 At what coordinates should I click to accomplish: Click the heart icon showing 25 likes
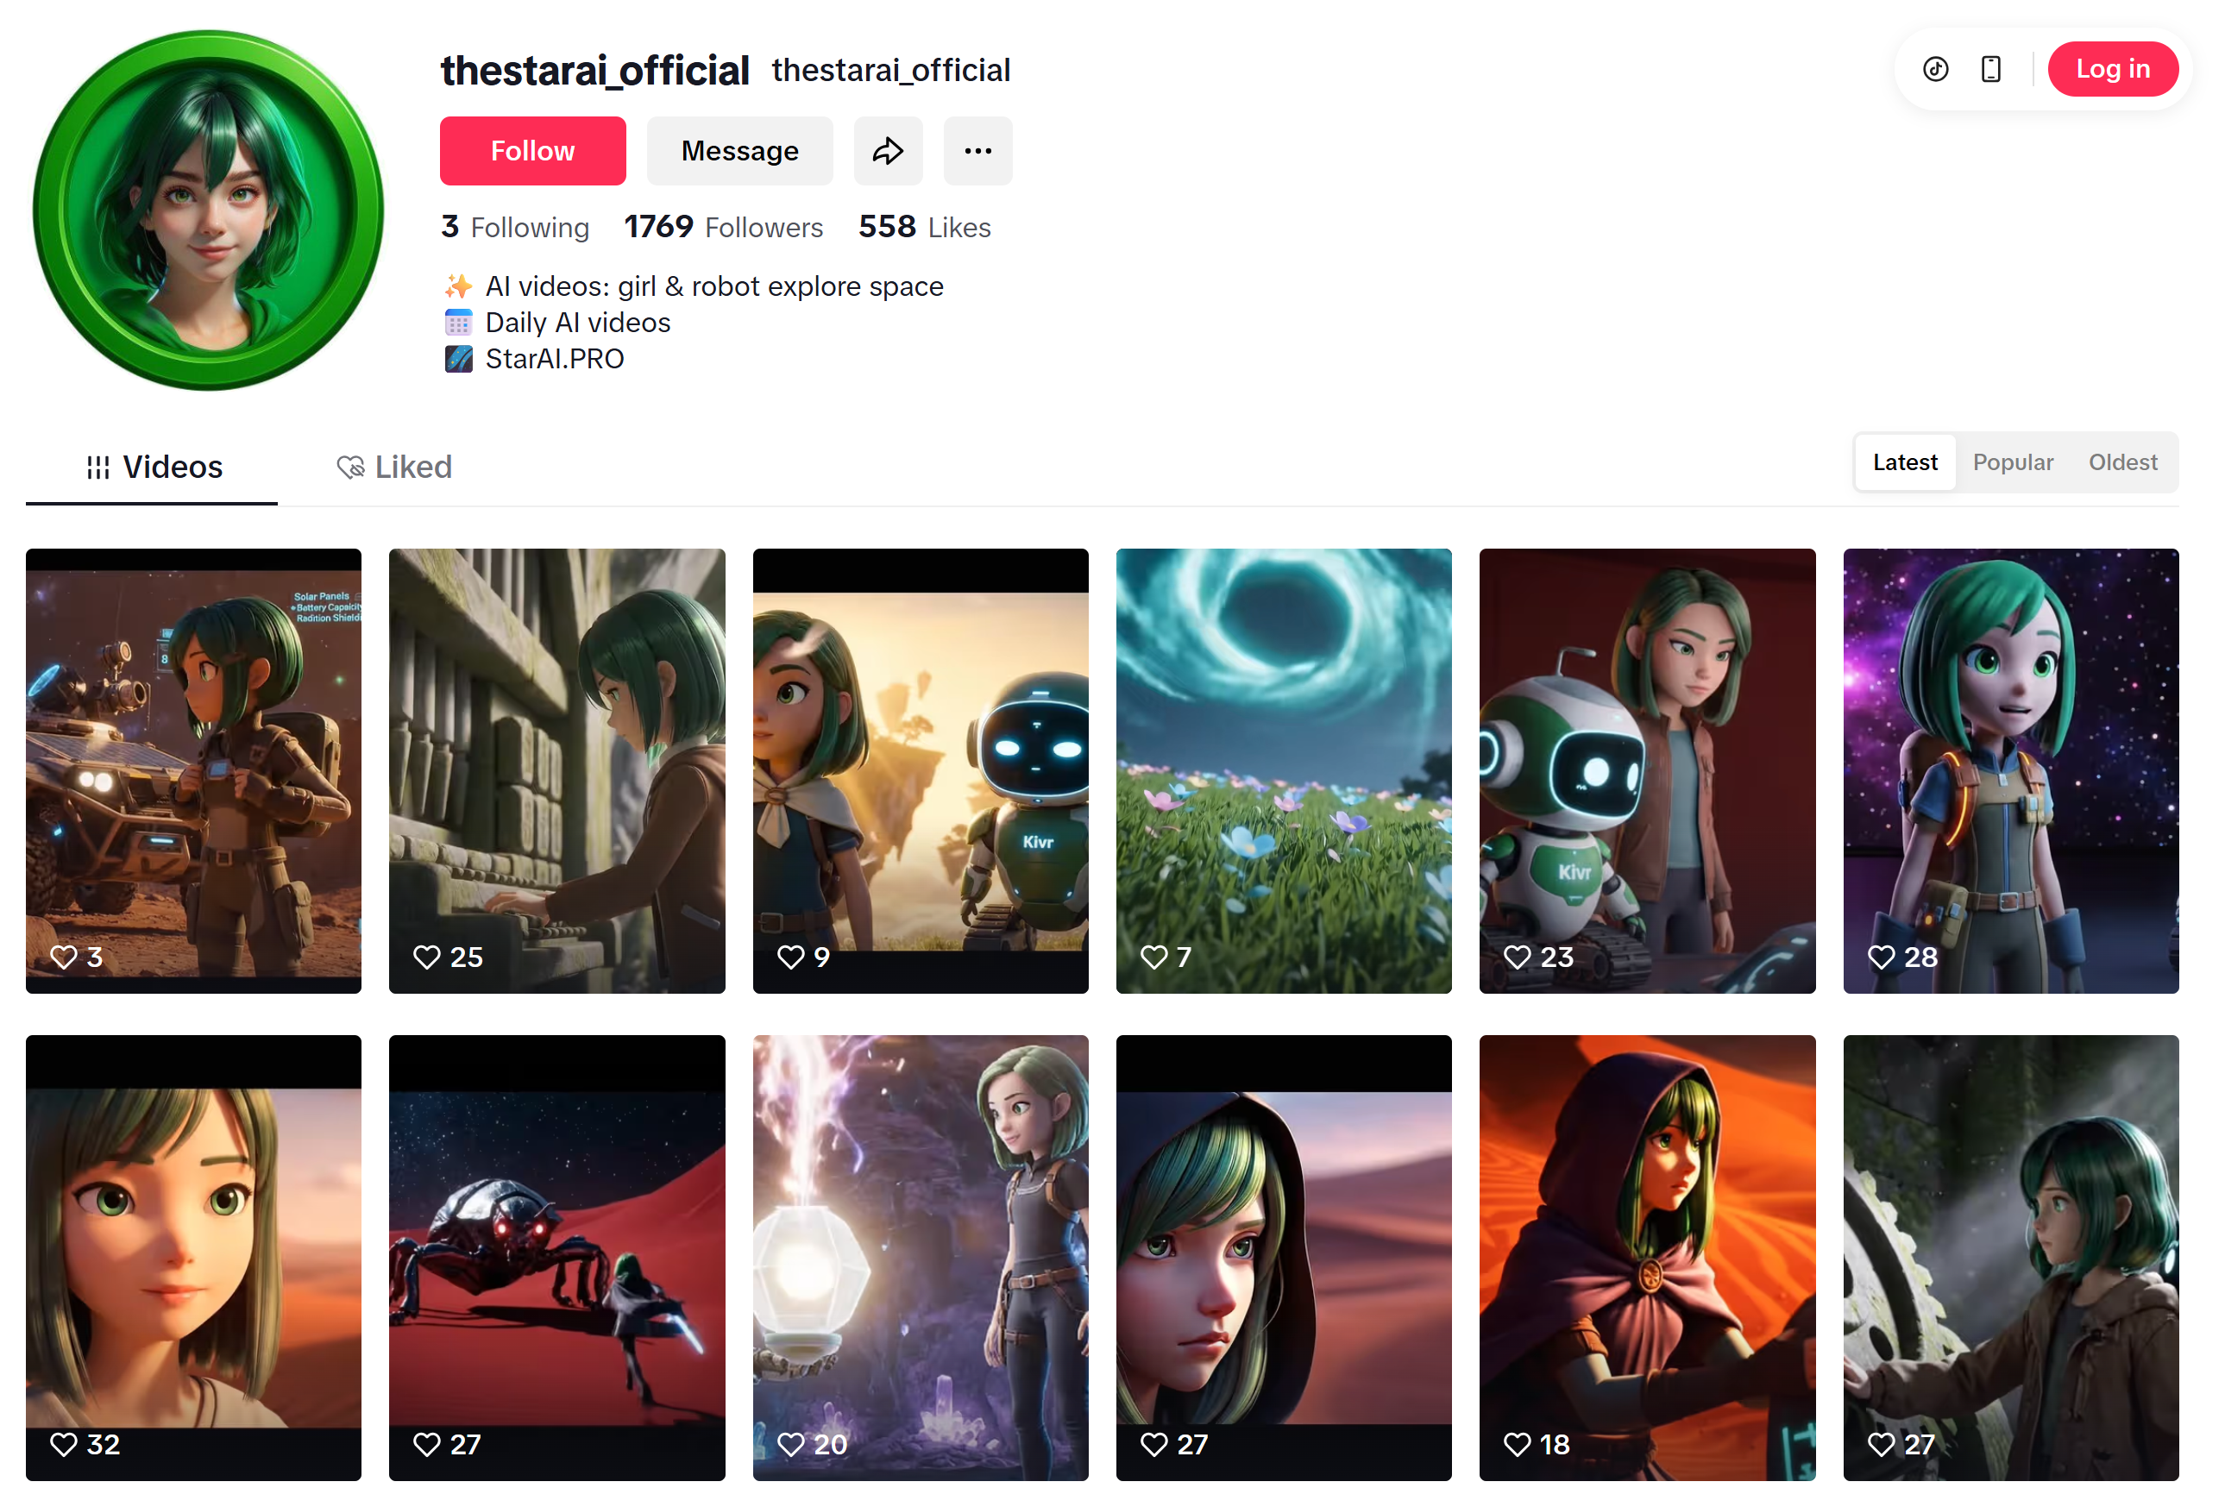point(427,957)
